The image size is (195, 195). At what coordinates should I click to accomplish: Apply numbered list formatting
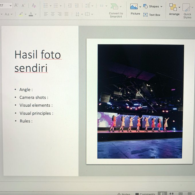pos(56,6)
